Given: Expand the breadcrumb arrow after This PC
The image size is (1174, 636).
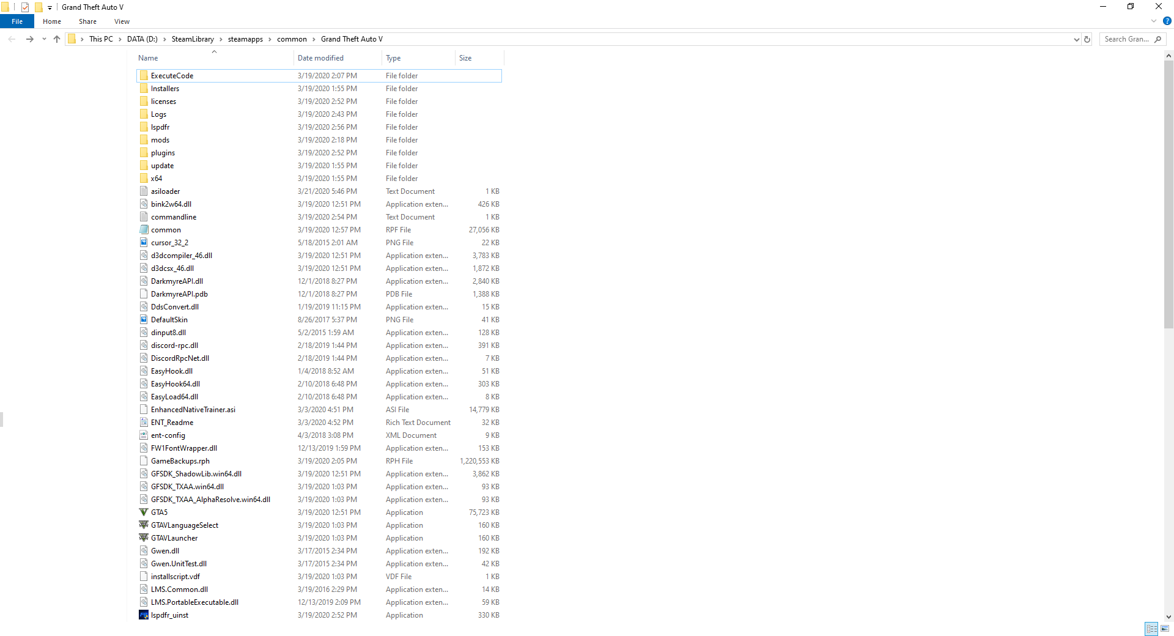Looking at the screenshot, I should [x=120, y=39].
